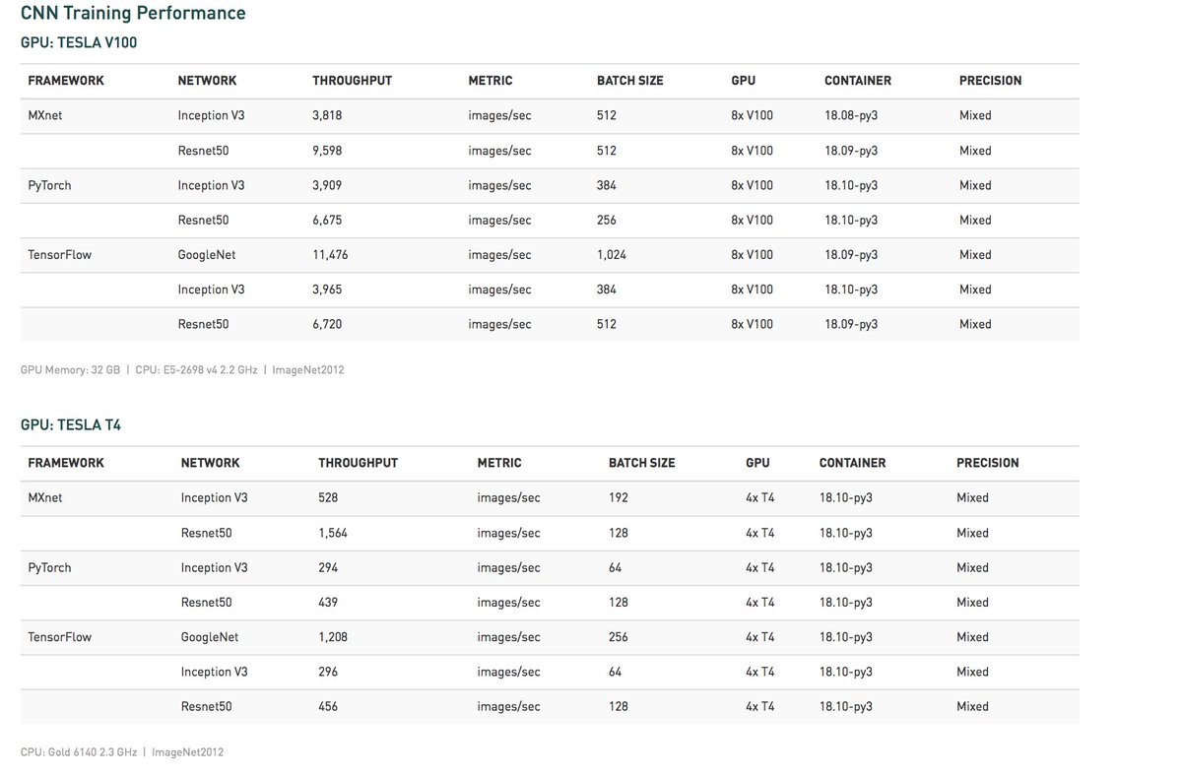
Task: Select throughput value 3,965
Action: point(327,290)
